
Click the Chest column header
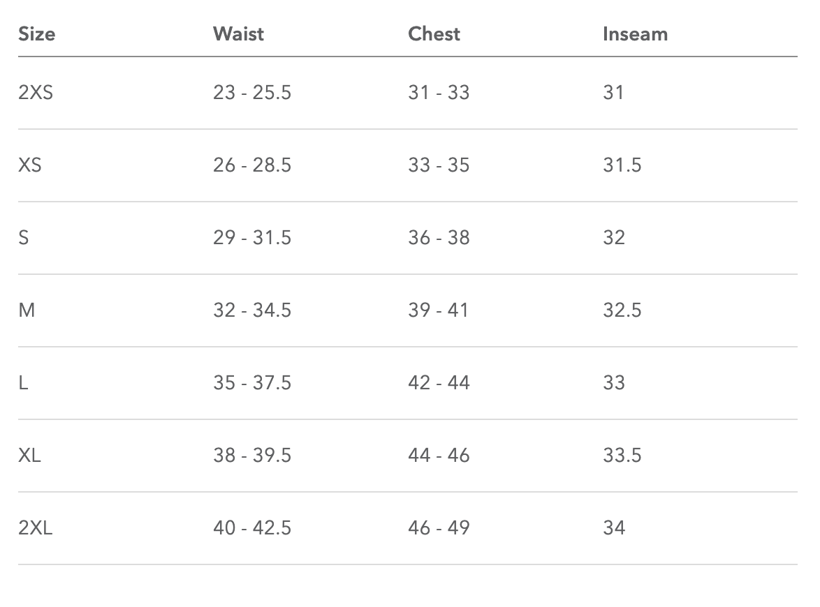tap(434, 34)
